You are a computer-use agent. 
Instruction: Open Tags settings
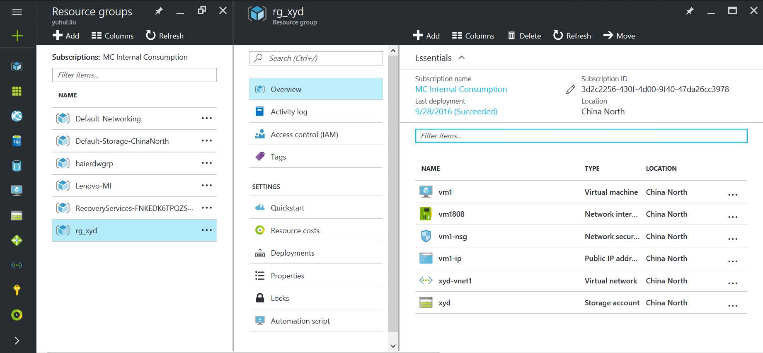(x=316, y=157)
